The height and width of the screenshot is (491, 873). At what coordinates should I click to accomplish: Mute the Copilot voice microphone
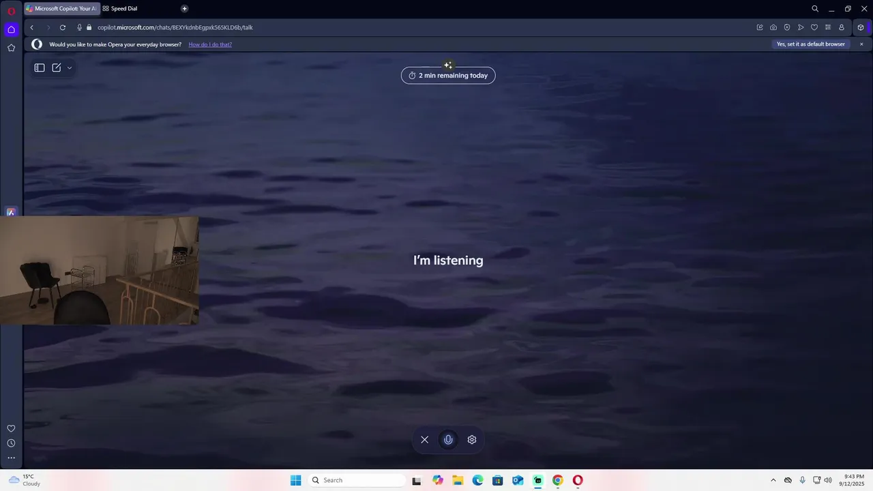pyautogui.click(x=448, y=440)
